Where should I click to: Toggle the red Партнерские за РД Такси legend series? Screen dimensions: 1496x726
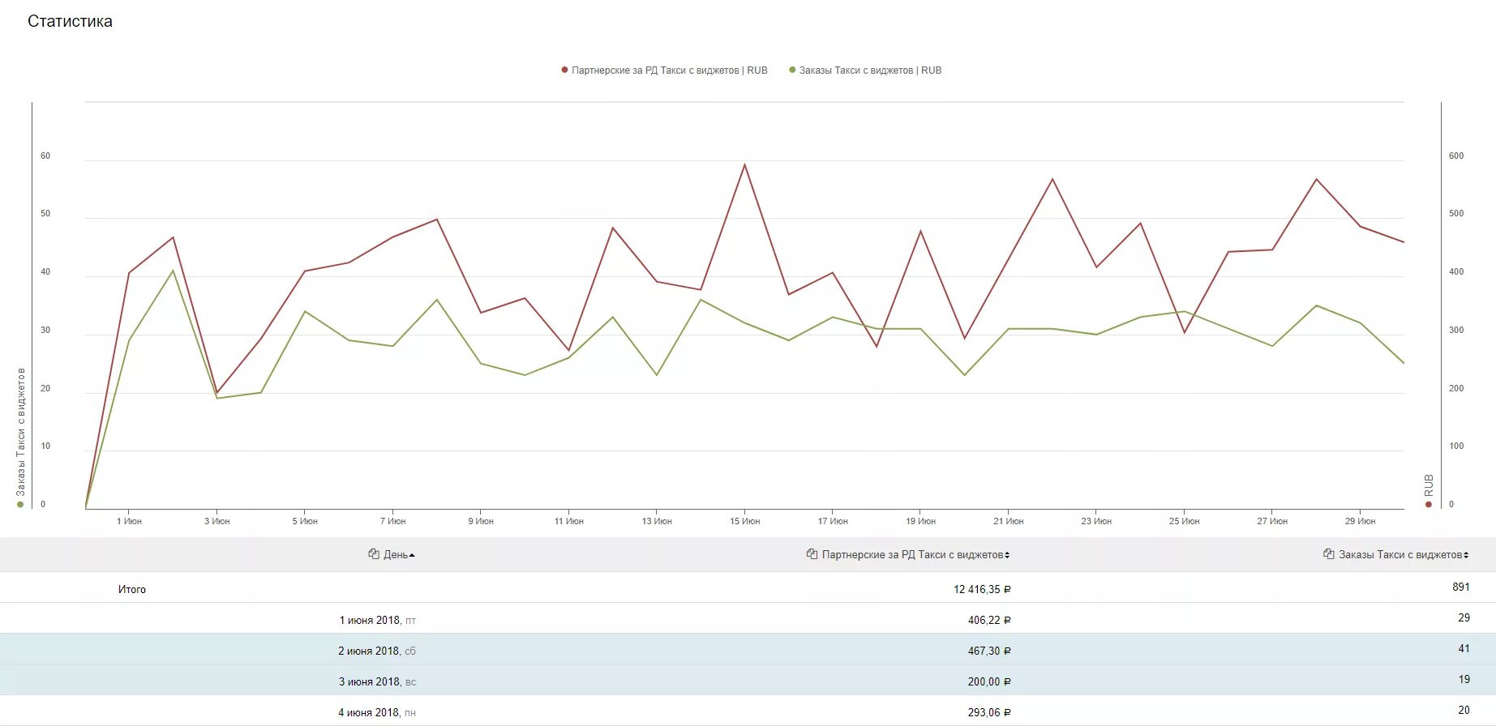coord(664,70)
